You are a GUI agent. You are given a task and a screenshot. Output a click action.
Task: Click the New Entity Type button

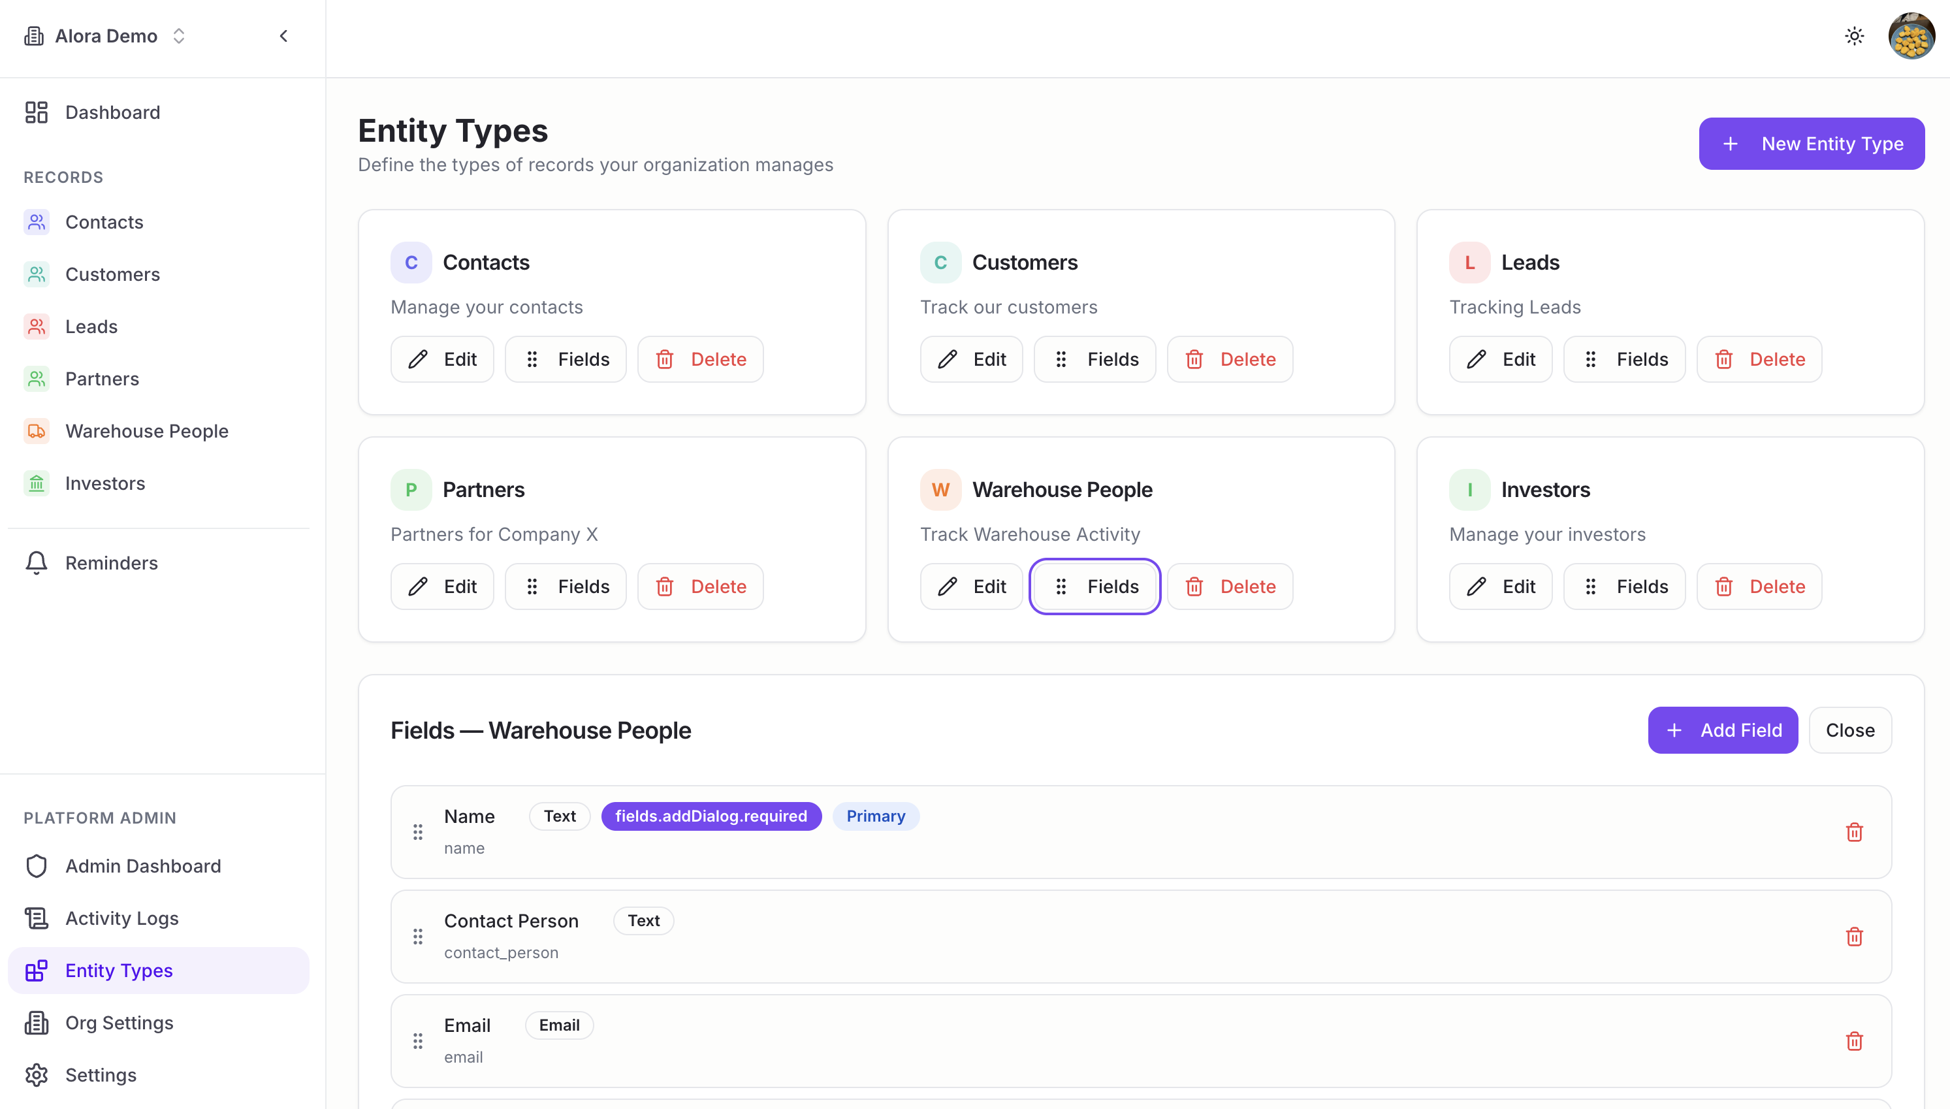[1811, 144]
